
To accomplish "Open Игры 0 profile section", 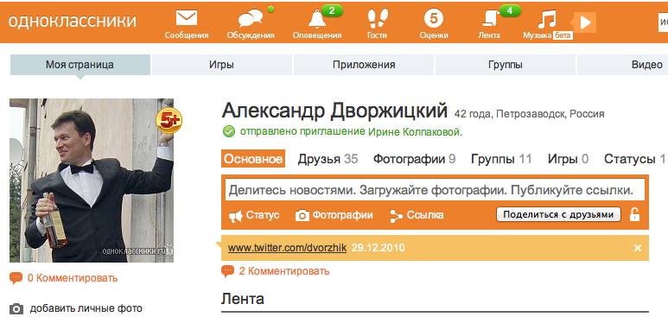I will click(x=569, y=159).
